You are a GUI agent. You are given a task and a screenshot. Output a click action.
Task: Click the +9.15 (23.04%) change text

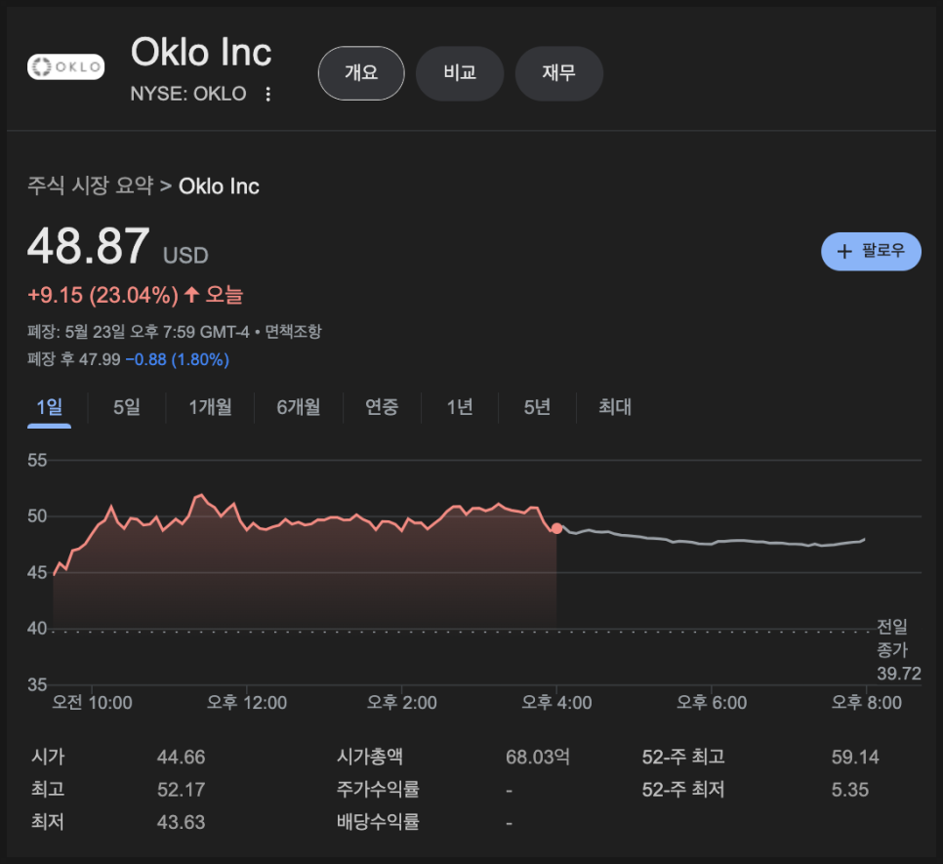[102, 295]
